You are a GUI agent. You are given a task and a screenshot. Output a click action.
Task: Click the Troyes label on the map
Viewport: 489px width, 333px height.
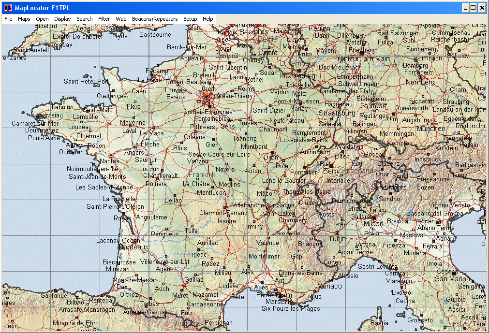tap(248, 123)
